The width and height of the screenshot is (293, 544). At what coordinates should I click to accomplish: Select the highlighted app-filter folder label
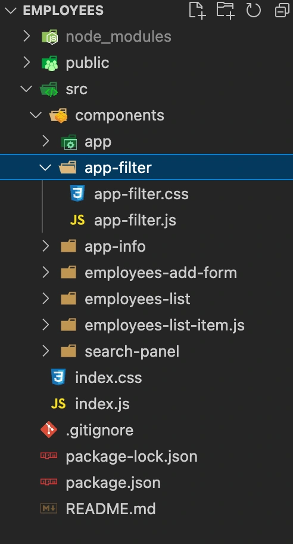tap(118, 168)
